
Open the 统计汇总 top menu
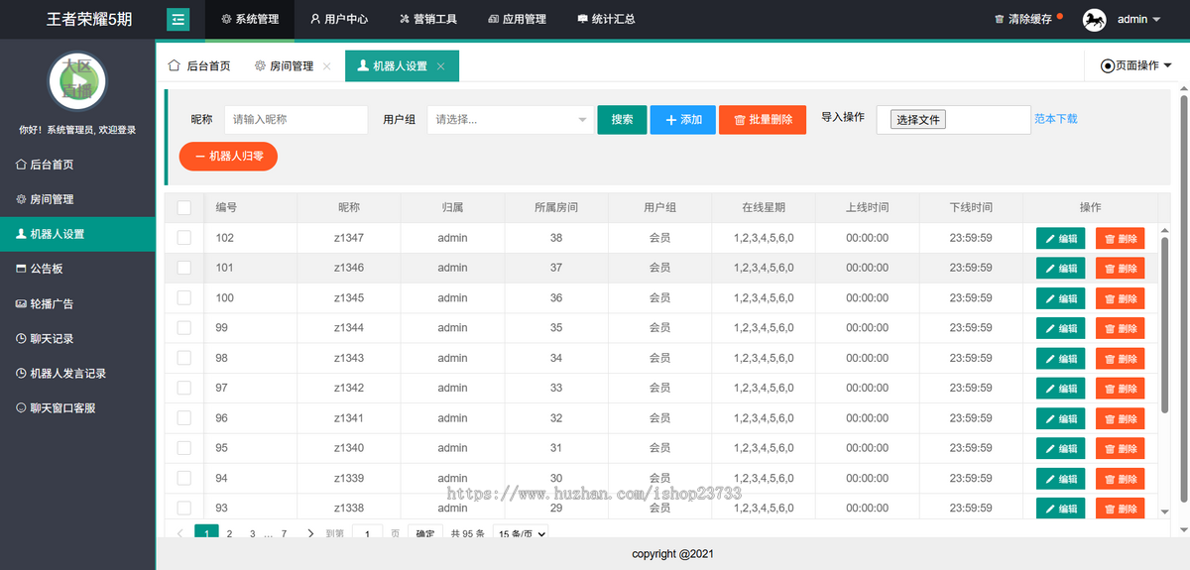tap(606, 19)
